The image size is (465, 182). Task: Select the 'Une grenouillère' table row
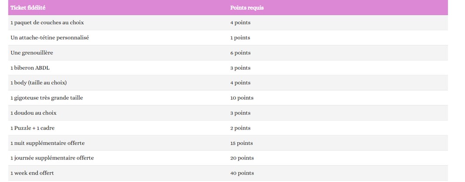[228, 53]
